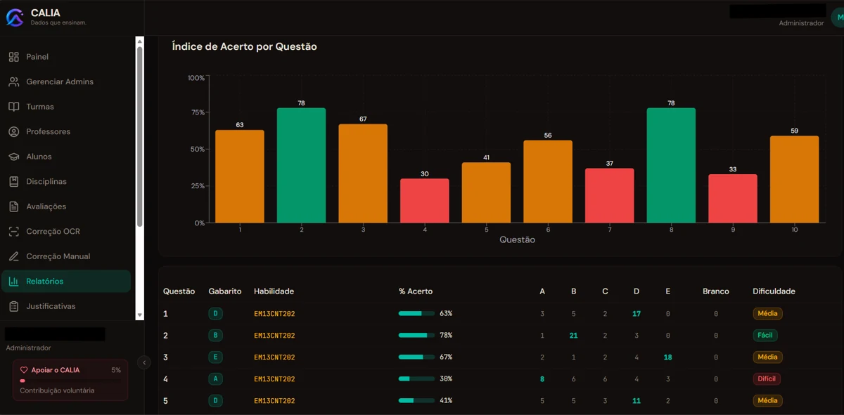This screenshot has height=415, width=844.
Task: Click the sidebar scrollbar down arrow
Action: click(x=139, y=315)
